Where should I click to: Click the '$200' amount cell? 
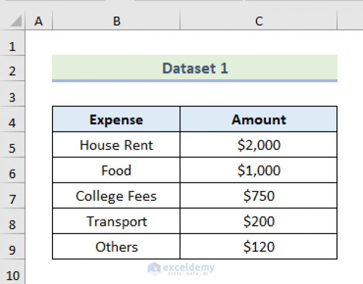pyautogui.click(x=258, y=221)
